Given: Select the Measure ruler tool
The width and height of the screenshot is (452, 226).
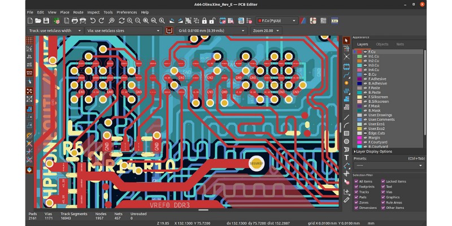Looking at the screenshot, I should click(x=346, y=200).
